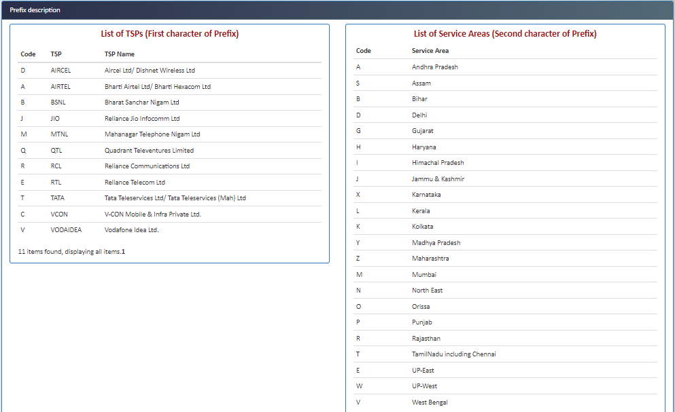
Task: Select the Jammu & Kashmir service area
Action: tap(438, 179)
